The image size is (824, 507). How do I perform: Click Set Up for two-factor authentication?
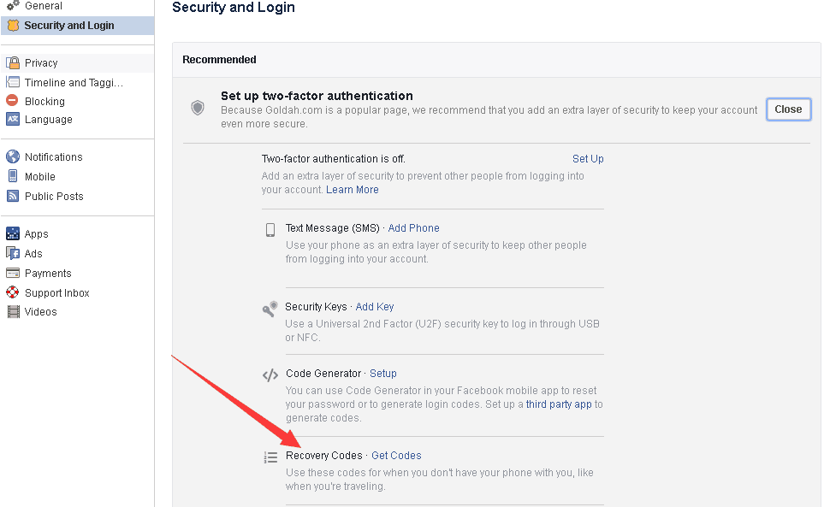pos(588,159)
